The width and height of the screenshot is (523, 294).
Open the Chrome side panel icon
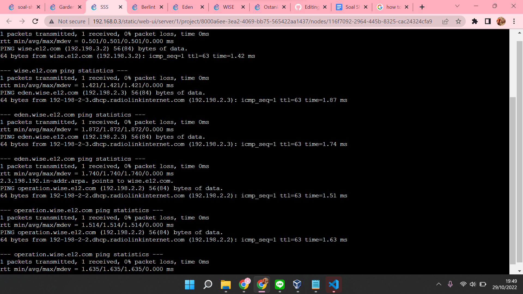488,21
